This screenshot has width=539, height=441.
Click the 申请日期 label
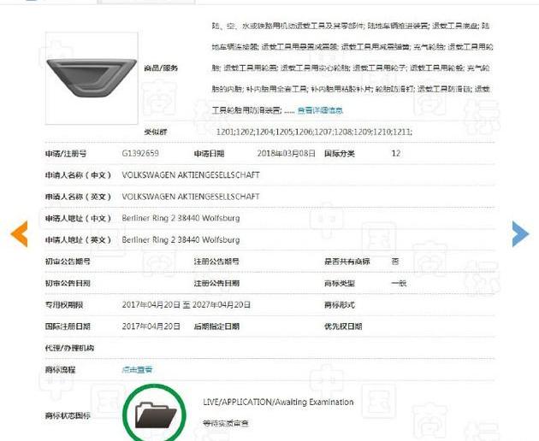tap(209, 154)
